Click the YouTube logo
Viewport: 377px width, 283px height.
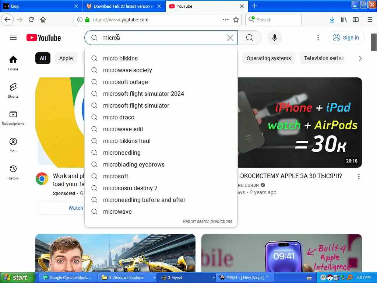click(43, 38)
